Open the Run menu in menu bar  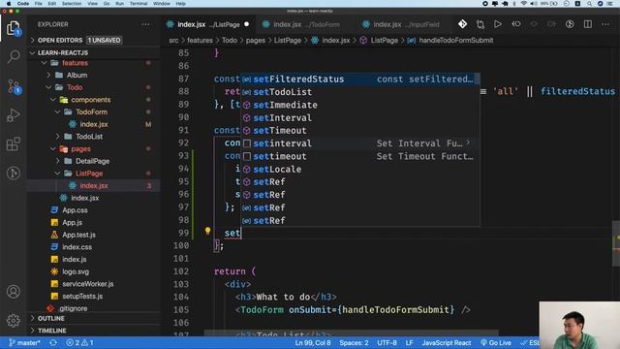tap(119, 4)
